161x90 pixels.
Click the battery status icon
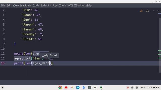pyautogui.click(x=158, y=87)
